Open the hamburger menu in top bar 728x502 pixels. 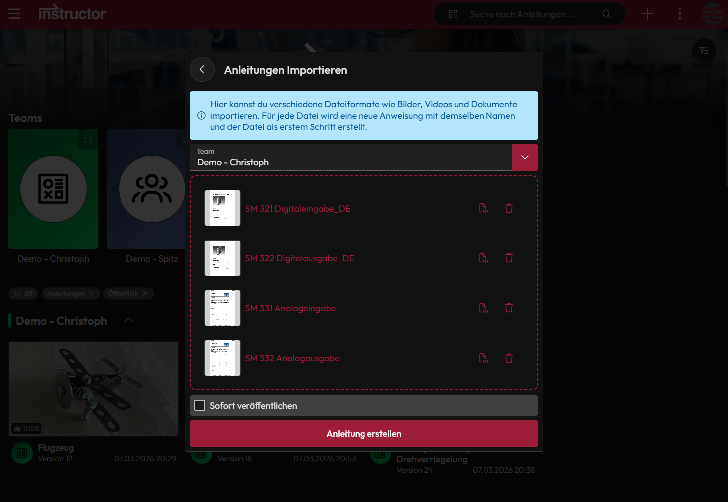[x=14, y=14]
